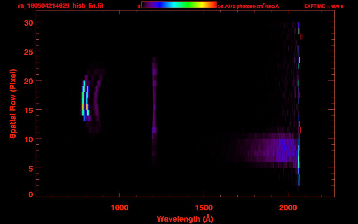Click the 1000 wavelength tick label
The width and height of the screenshot is (358, 224).
(120, 208)
